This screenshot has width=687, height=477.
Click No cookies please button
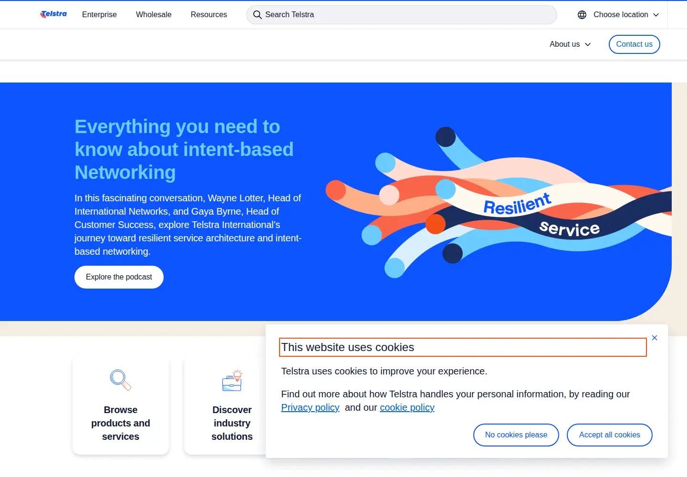[516, 435]
